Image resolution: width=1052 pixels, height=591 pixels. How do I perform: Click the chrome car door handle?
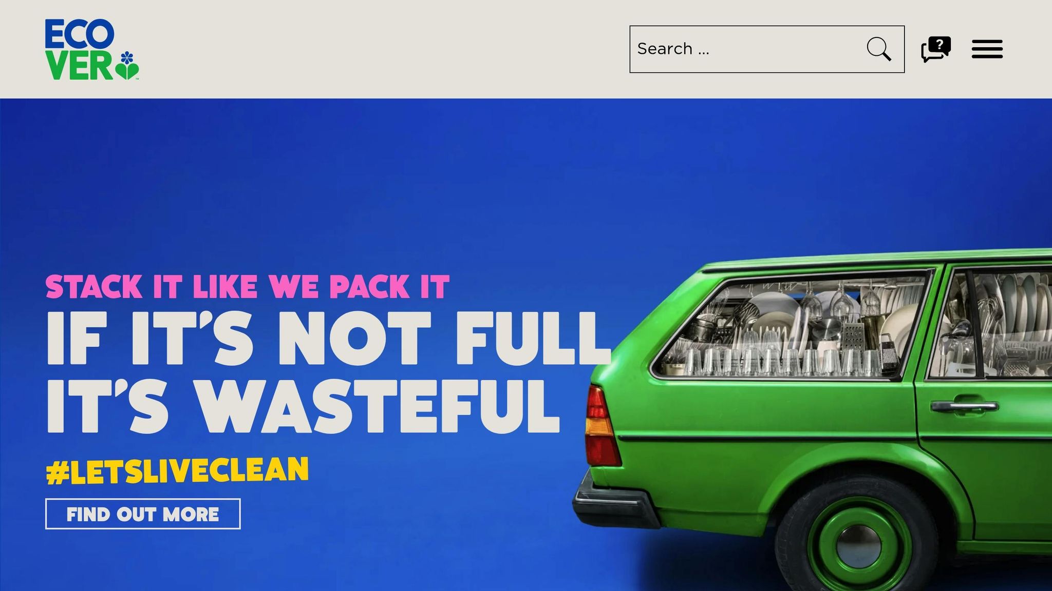pos(964,405)
